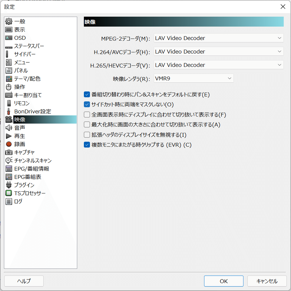
Task: Click the OSD icon in sidebar
Action: coord(9,38)
